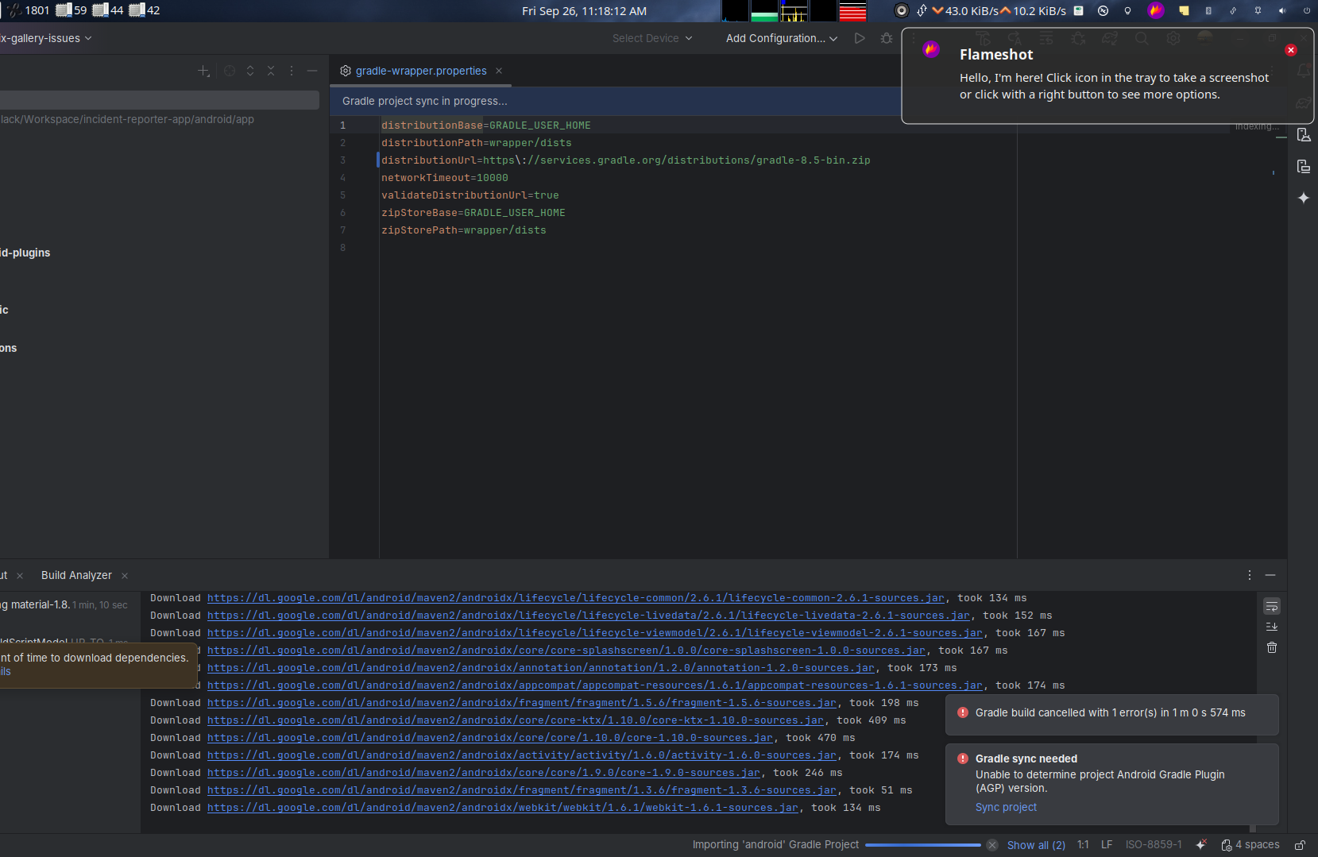
Task: Open the Gemini sparkle tool window
Action: pyautogui.click(x=1304, y=198)
